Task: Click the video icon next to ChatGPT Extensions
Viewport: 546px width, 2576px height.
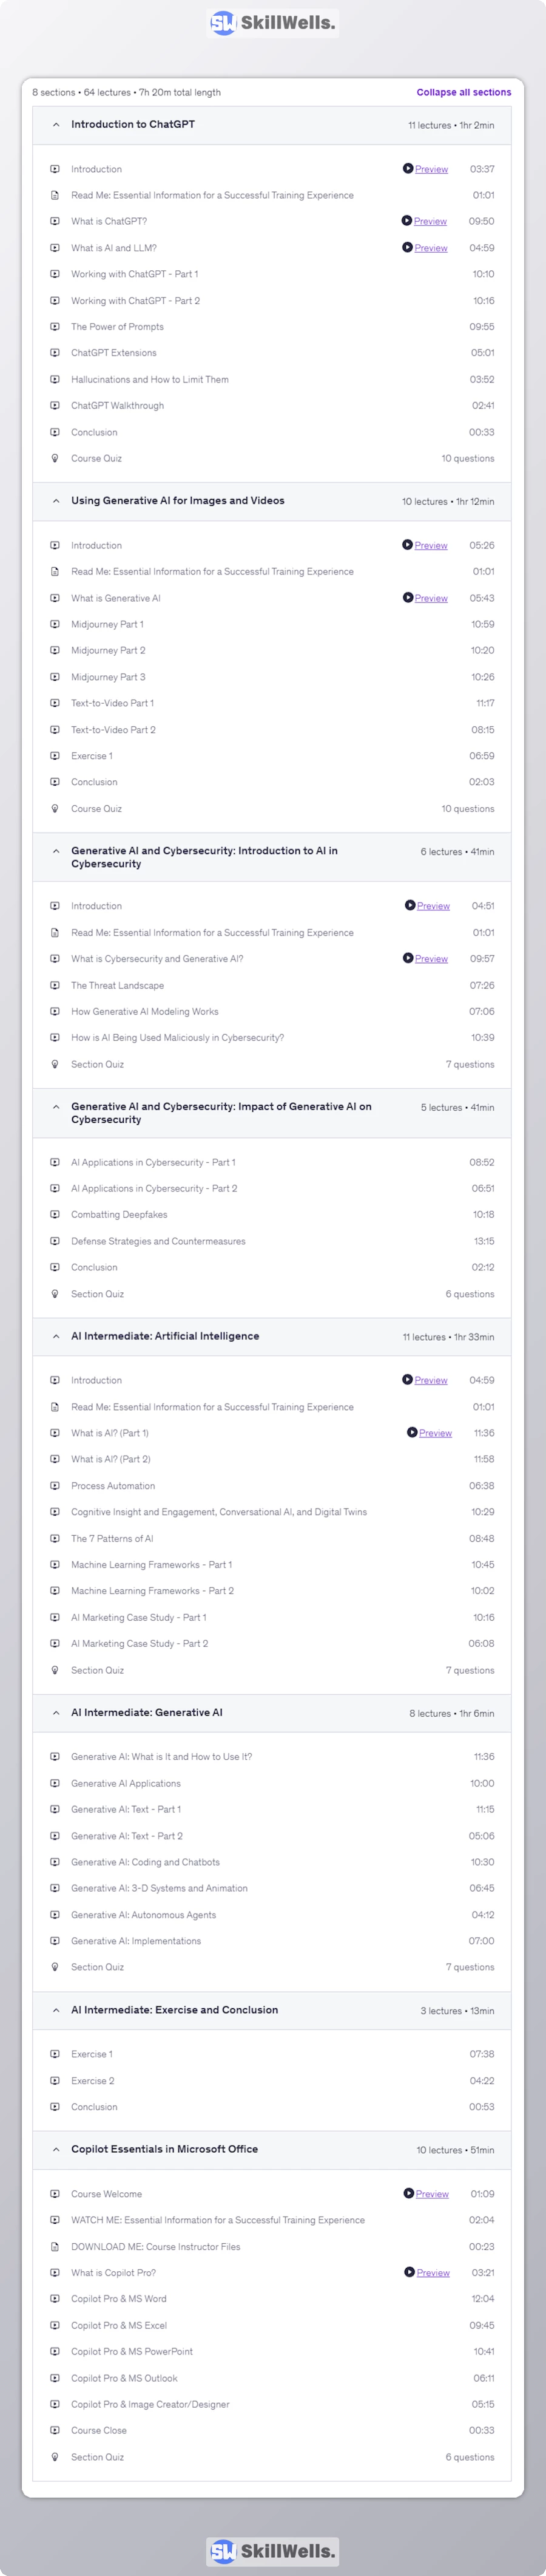Action: [x=55, y=353]
